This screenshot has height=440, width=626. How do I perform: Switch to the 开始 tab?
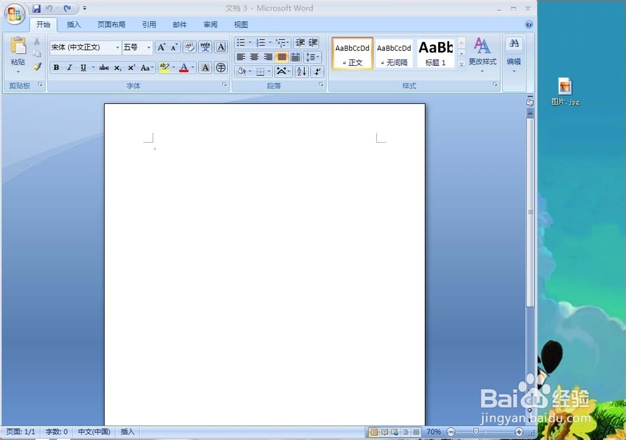click(43, 24)
